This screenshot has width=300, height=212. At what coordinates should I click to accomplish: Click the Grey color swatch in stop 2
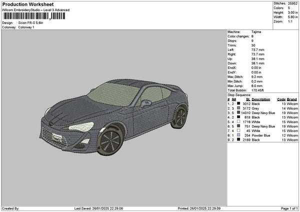click(x=238, y=108)
